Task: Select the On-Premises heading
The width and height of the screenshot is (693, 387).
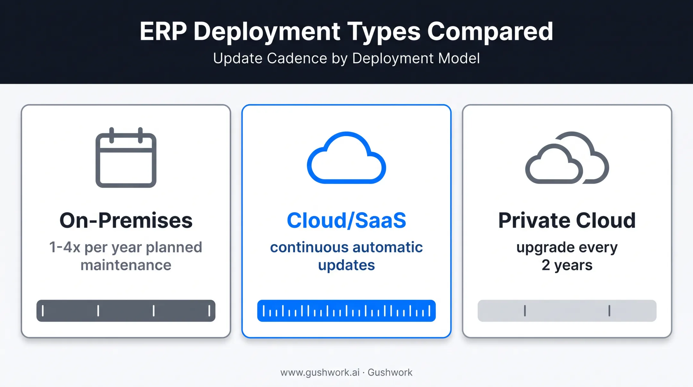Action: coord(126,220)
